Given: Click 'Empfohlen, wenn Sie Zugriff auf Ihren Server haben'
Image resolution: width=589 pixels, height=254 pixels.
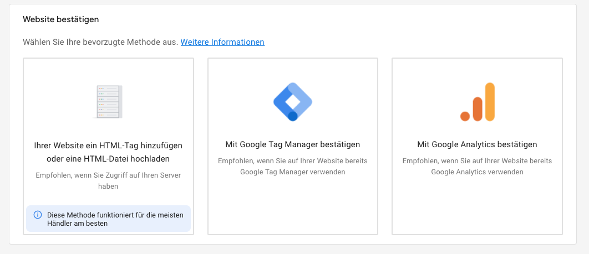Looking at the screenshot, I should pos(108,180).
